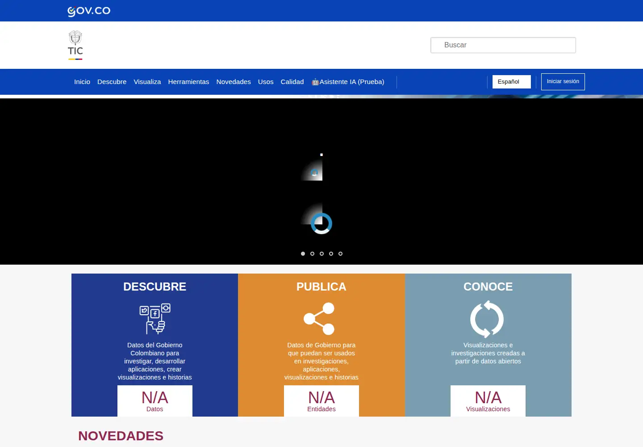Click the N/A Visualizaciones counter box

(488, 401)
